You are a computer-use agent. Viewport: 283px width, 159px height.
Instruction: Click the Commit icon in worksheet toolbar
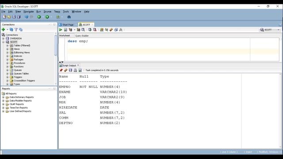pyautogui.click(x=90, y=30)
